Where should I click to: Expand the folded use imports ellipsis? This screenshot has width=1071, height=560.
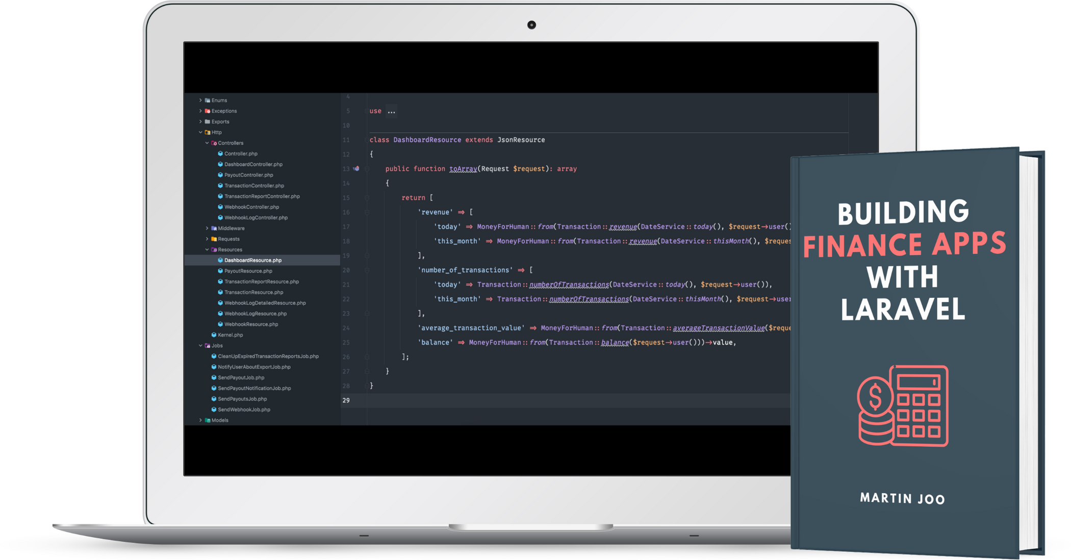coord(391,111)
